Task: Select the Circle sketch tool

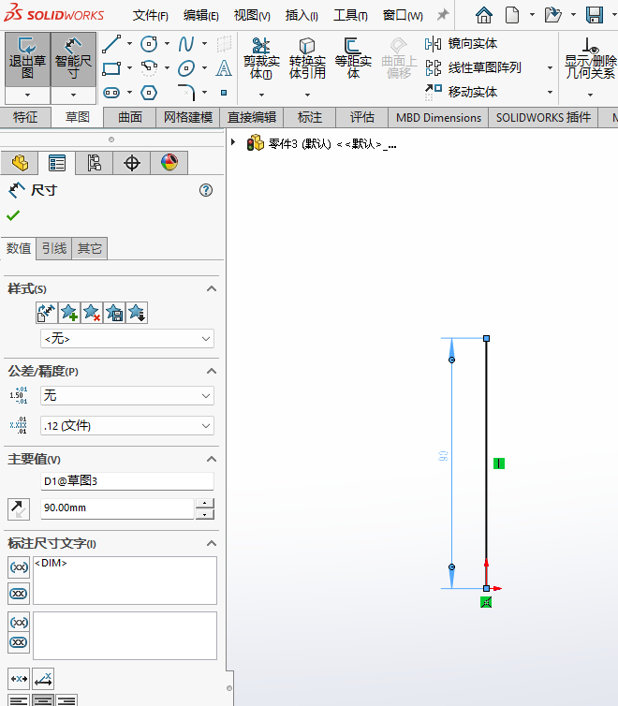Action: pos(149,44)
